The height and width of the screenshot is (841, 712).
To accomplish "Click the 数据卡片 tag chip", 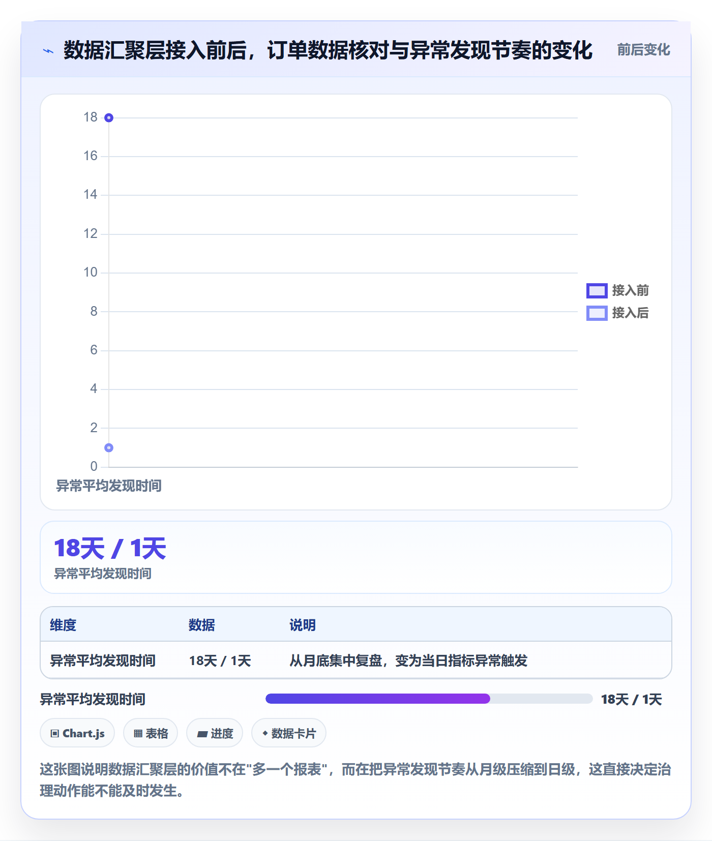I will coord(289,733).
